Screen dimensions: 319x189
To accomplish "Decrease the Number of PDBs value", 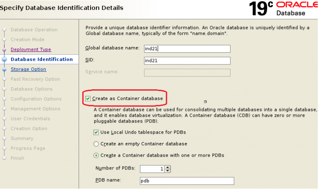I will coord(168,170).
